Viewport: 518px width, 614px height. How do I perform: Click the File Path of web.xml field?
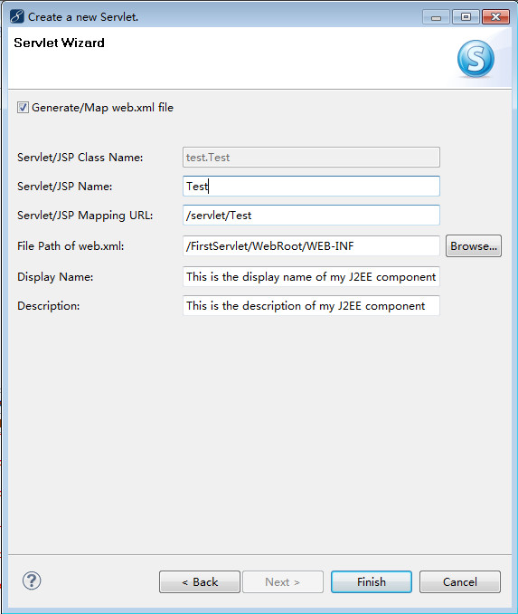(x=311, y=246)
